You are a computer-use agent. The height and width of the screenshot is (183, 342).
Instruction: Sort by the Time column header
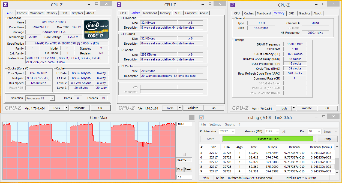pyautogui.click(x=254, y=147)
